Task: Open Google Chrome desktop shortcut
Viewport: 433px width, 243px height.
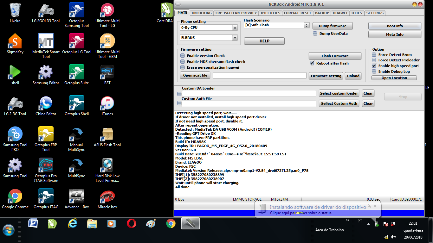Action: point(15,199)
